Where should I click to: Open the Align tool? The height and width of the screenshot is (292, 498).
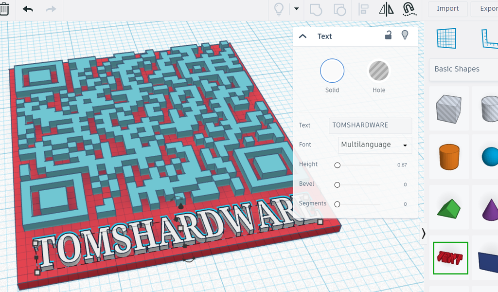(x=363, y=9)
